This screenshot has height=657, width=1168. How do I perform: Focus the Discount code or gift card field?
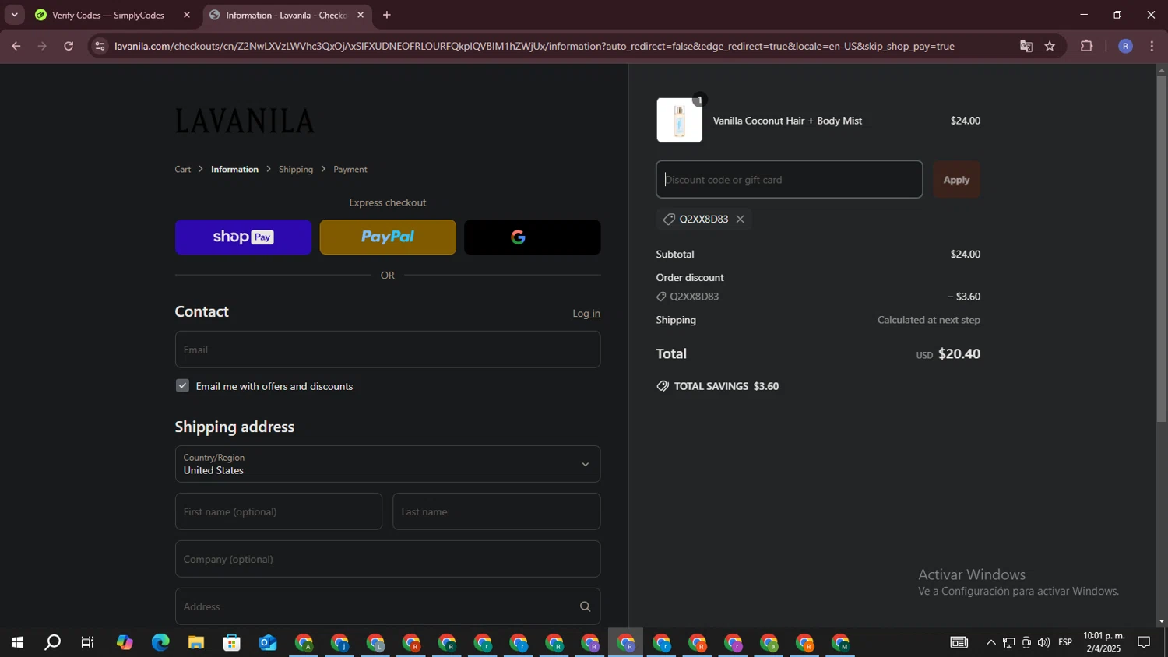coord(790,179)
